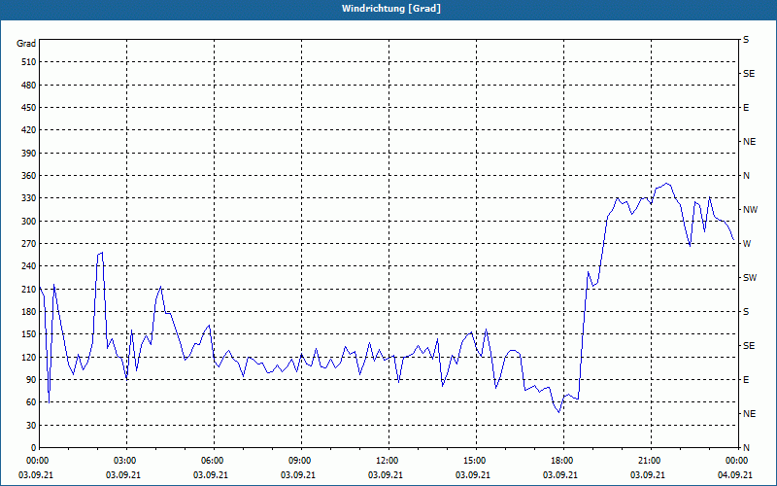This screenshot has width=777, height=486.
Task: Click the S compass label at chart top
Action: pos(746,40)
